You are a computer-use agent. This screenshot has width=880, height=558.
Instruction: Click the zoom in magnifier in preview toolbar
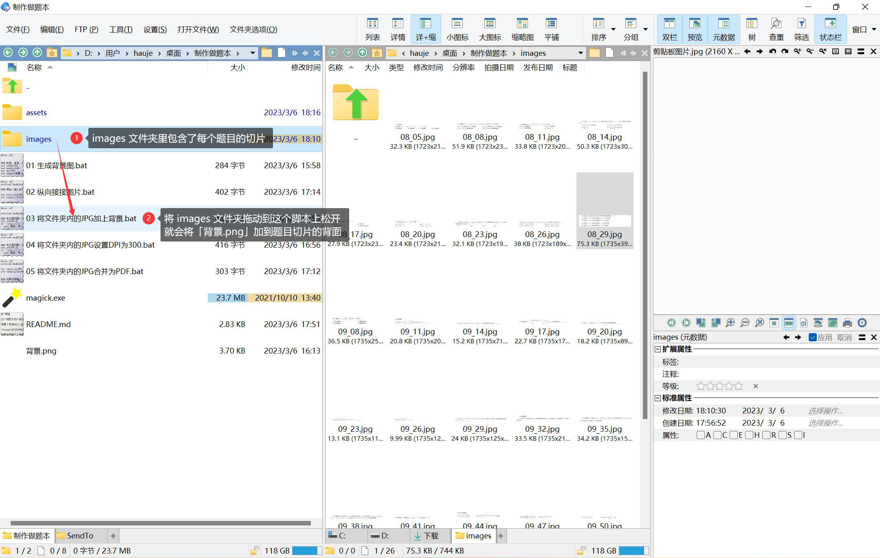[730, 323]
